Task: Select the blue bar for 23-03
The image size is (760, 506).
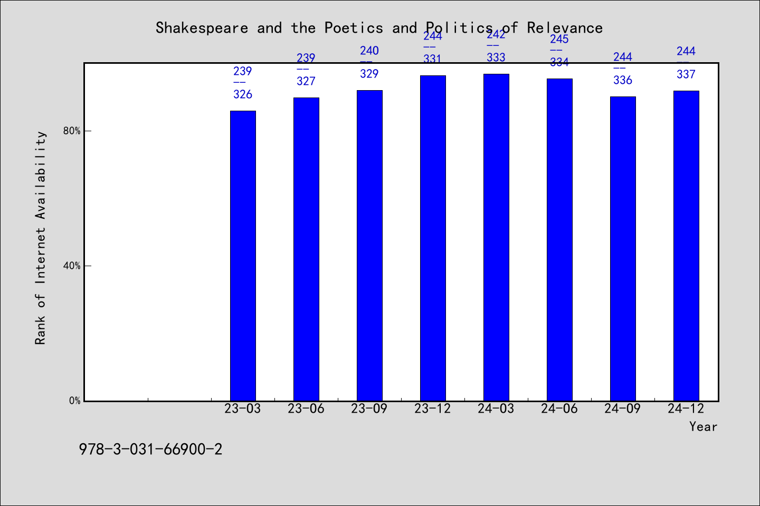Action: pos(243,256)
